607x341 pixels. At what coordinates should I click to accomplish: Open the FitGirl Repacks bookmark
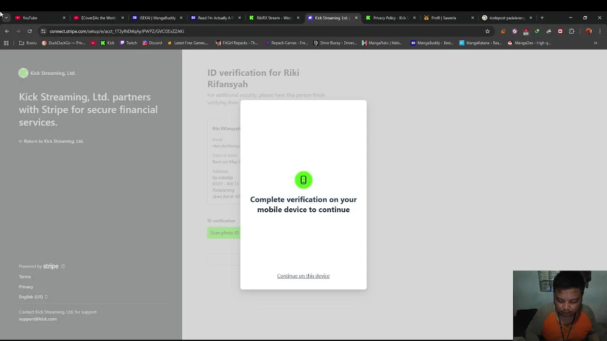(x=237, y=43)
